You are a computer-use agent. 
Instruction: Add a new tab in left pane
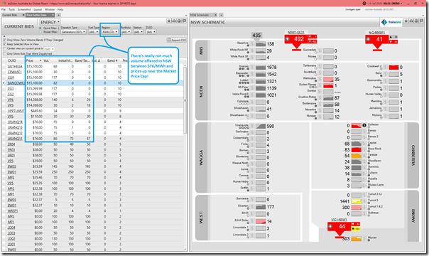(x=58, y=15)
